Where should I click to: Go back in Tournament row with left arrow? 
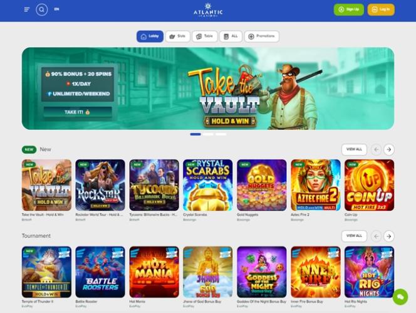(x=376, y=236)
